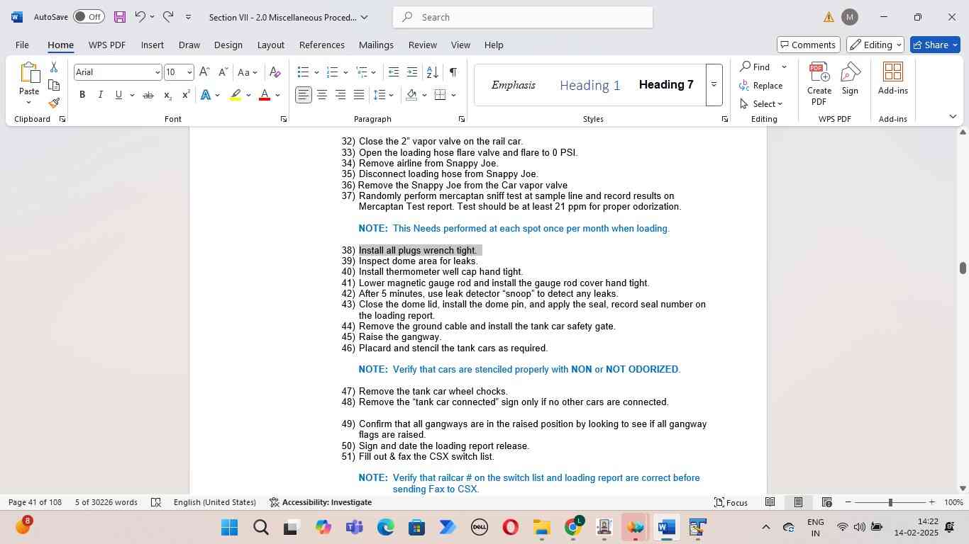Image resolution: width=969 pixels, height=544 pixels.
Task: Apply Heading 1 style
Action: pos(589,85)
